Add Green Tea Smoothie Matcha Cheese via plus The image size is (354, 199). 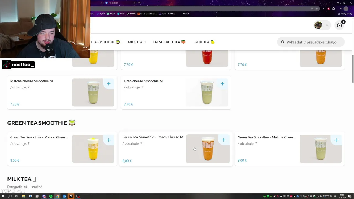tap(336, 140)
